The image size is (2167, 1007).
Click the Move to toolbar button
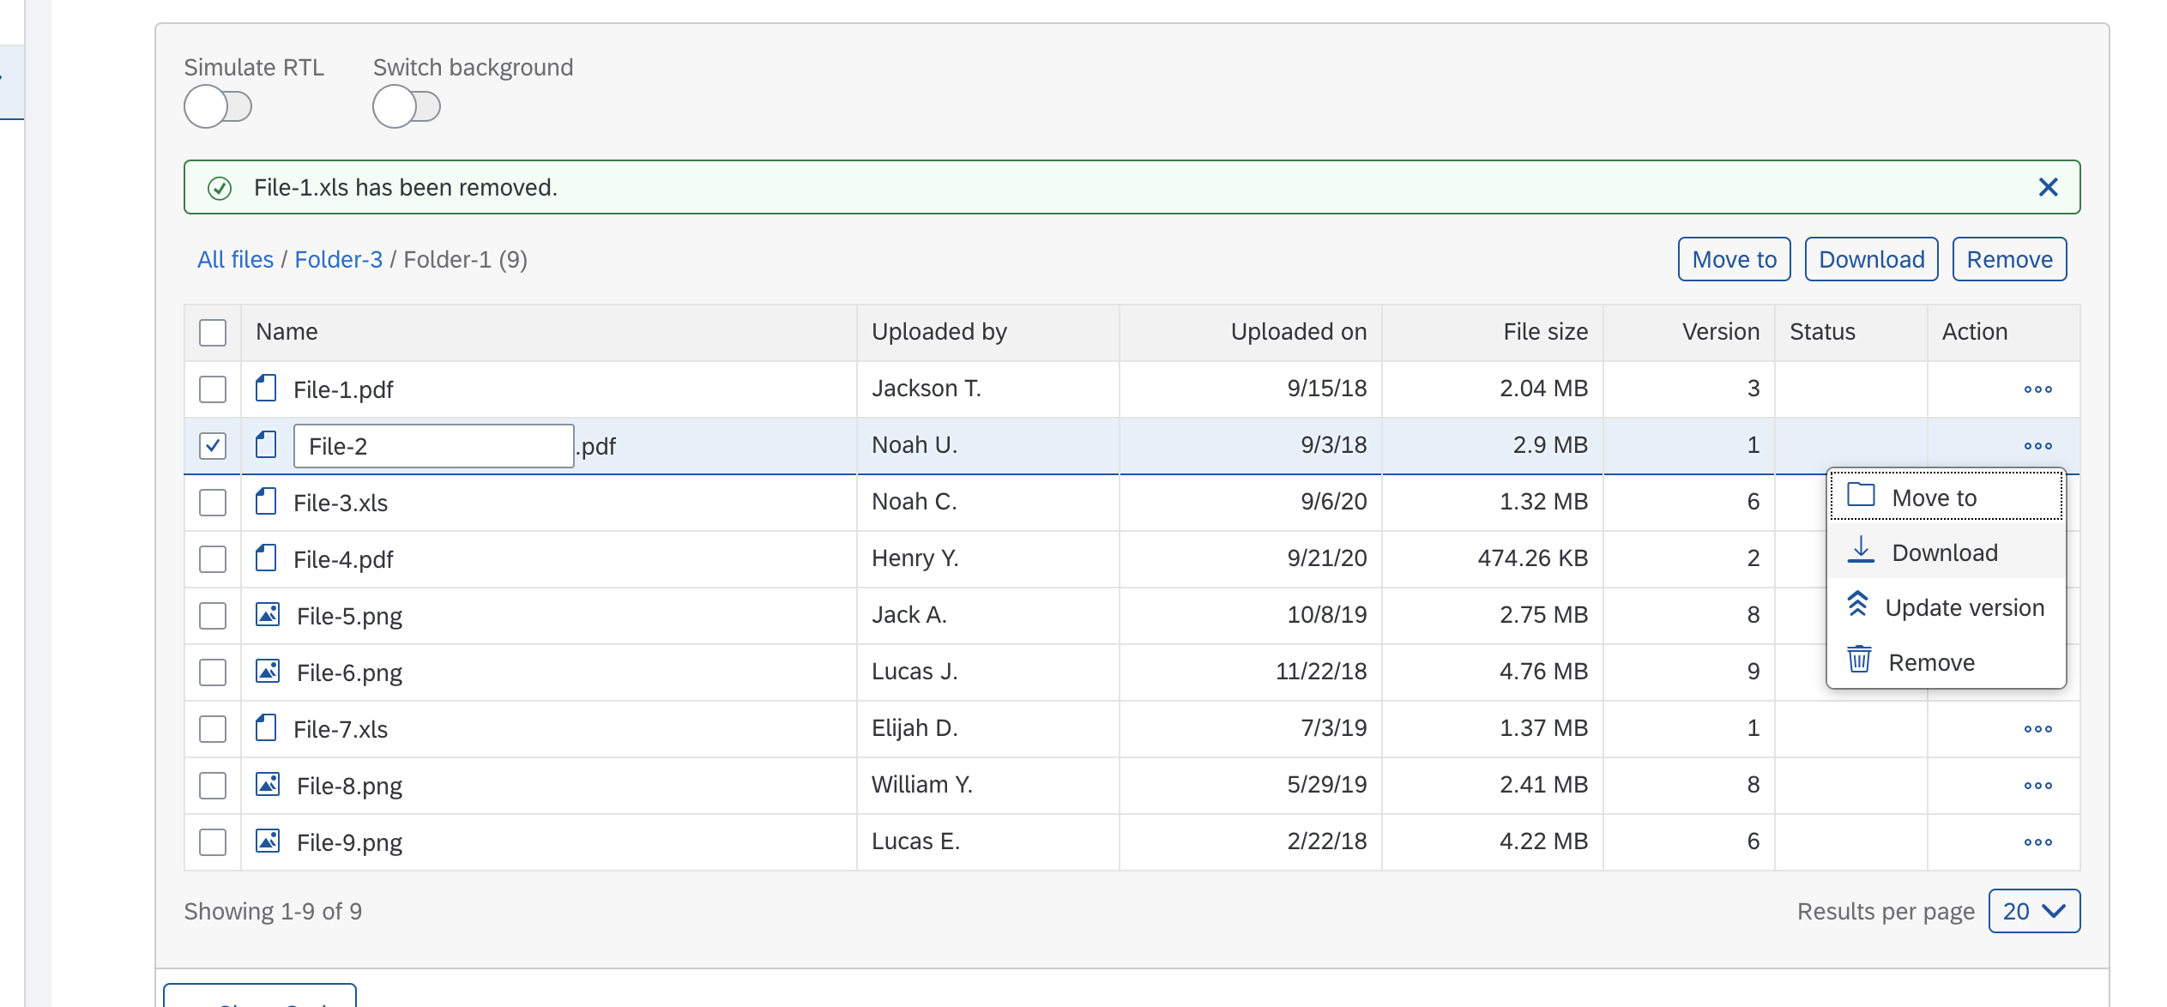click(1734, 259)
